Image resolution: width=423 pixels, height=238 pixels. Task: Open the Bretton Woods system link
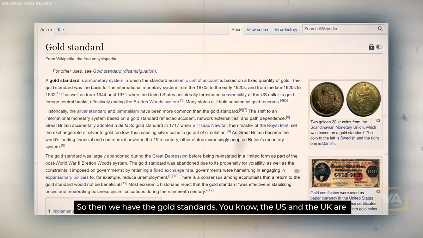tap(156, 102)
